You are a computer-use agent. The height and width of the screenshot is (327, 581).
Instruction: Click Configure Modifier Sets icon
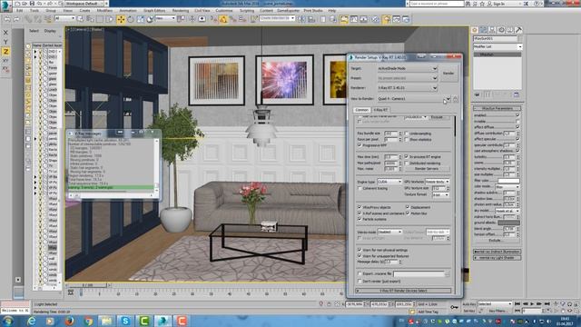click(x=517, y=94)
